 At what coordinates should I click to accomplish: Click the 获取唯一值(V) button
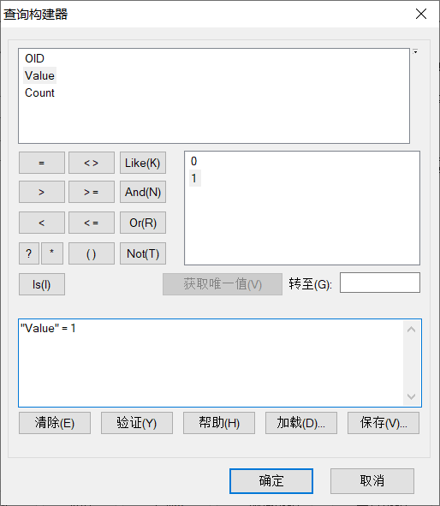pyautogui.click(x=223, y=284)
